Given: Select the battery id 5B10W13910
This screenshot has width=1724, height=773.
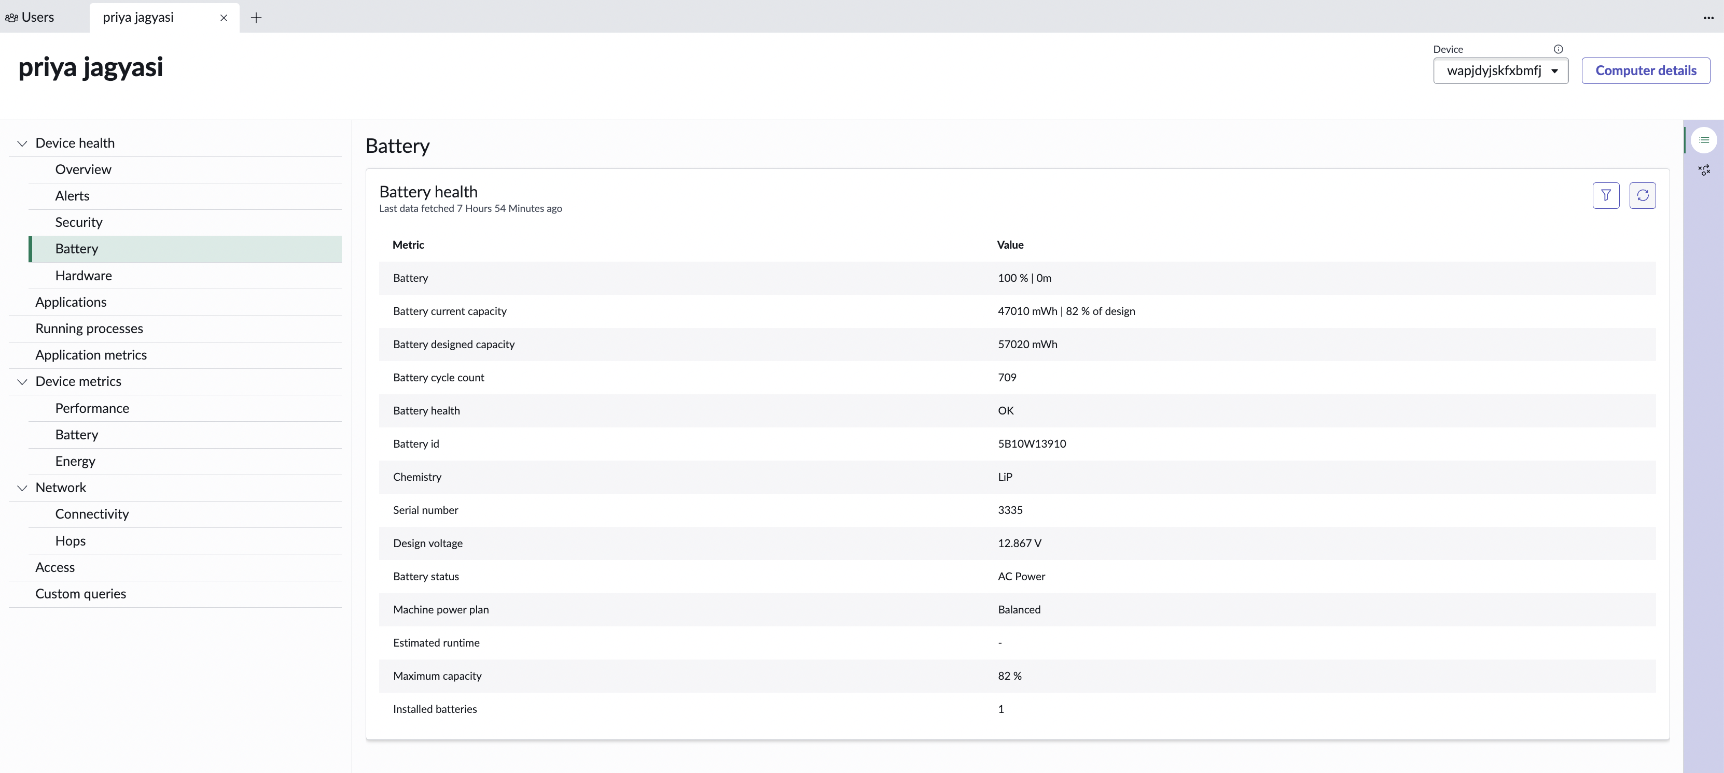Looking at the screenshot, I should pos(1031,443).
